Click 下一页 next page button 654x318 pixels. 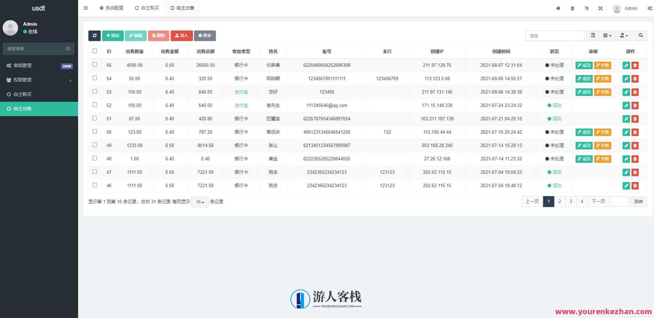(x=598, y=201)
